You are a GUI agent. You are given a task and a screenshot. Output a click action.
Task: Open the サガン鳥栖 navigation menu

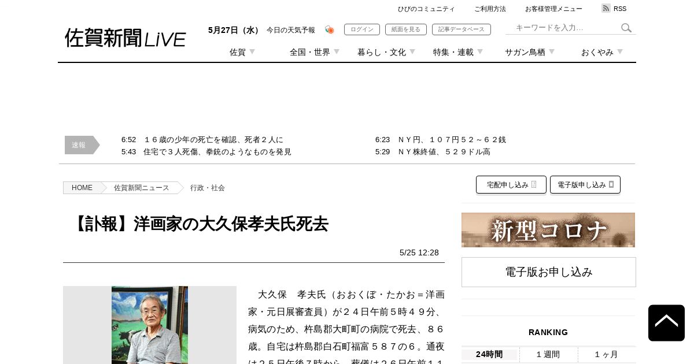click(x=525, y=52)
